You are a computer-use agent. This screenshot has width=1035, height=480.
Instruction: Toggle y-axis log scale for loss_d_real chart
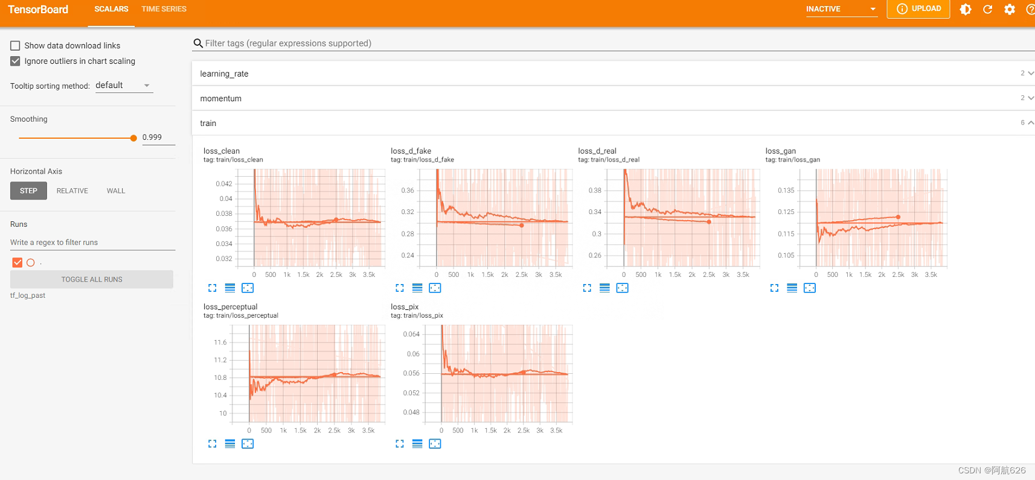[x=604, y=288]
